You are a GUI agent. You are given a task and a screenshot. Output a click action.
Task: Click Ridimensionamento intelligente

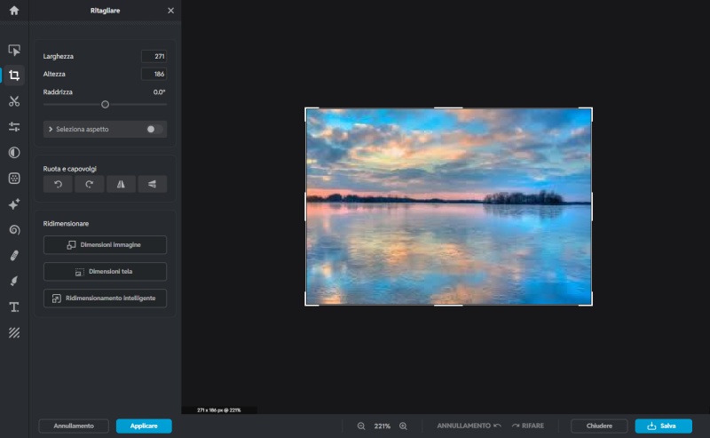[x=105, y=299]
